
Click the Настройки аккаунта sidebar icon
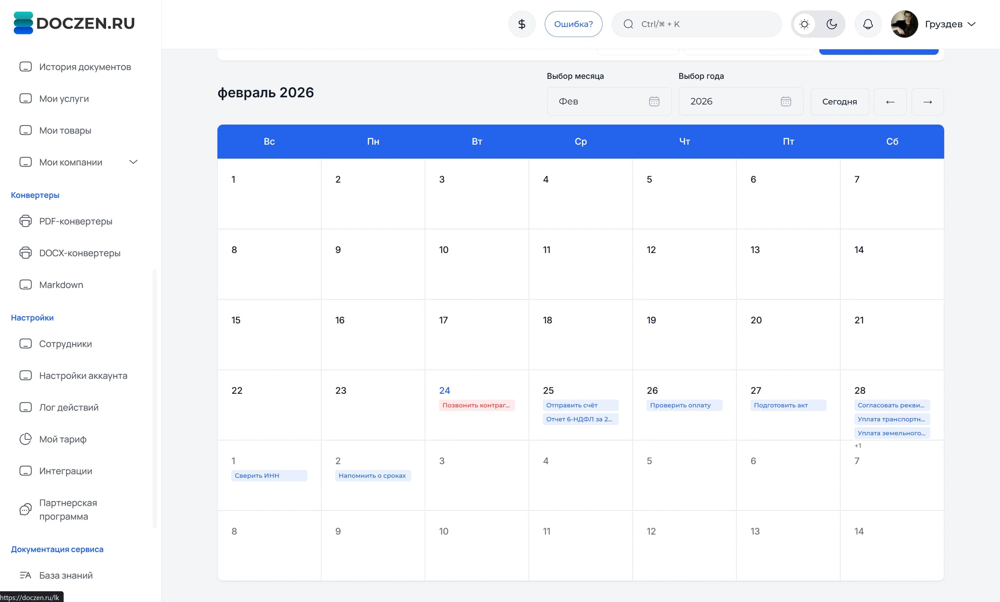point(26,375)
